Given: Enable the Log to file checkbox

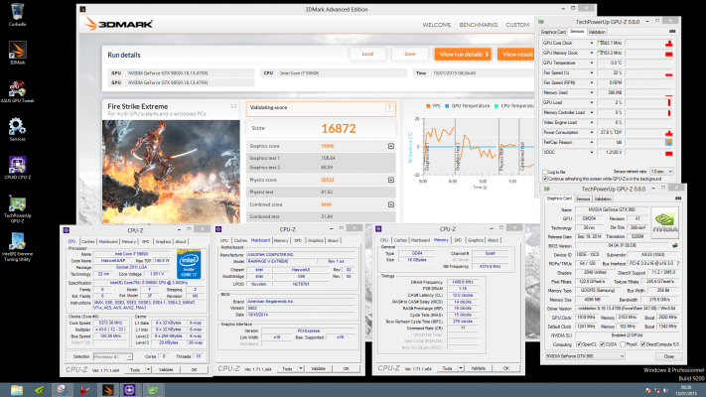Looking at the screenshot, I should tap(545, 172).
